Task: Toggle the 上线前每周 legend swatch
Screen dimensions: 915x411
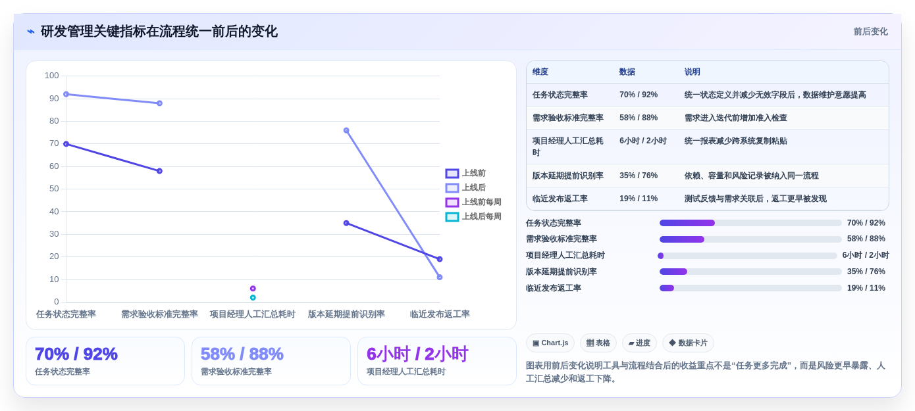Action: [x=452, y=203]
